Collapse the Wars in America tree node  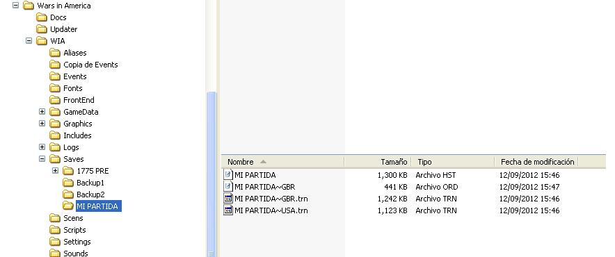click(16, 6)
